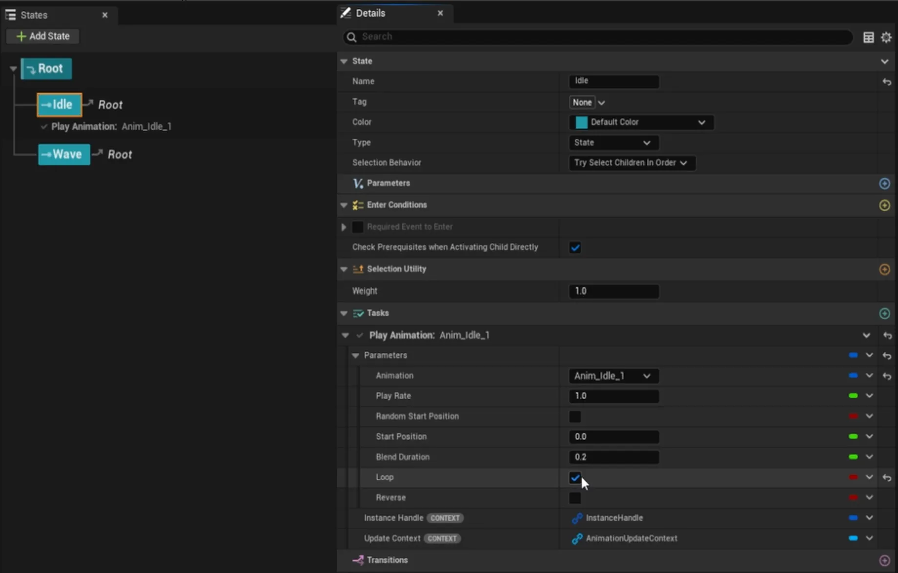898x573 pixels.
Task: Expand Required Event to Enter row
Action: 344,227
